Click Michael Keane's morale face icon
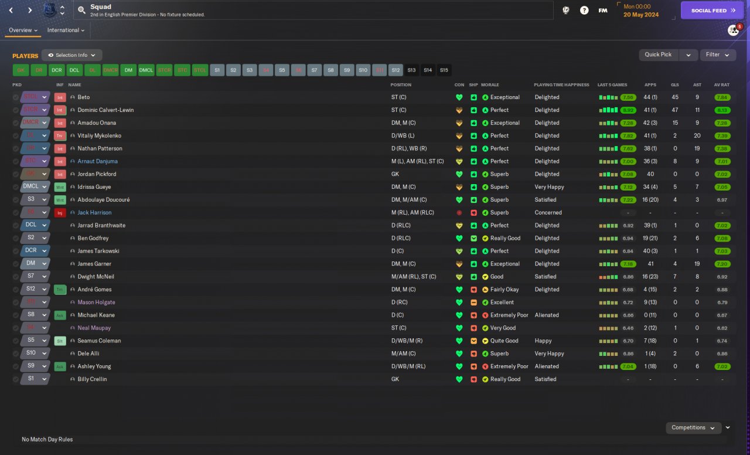Screen dimensions: 750x455 click(x=485, y=315)
